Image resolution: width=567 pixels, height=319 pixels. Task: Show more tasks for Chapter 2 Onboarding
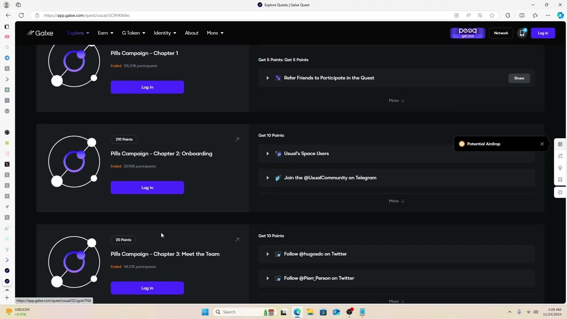(x=396, y=201)
